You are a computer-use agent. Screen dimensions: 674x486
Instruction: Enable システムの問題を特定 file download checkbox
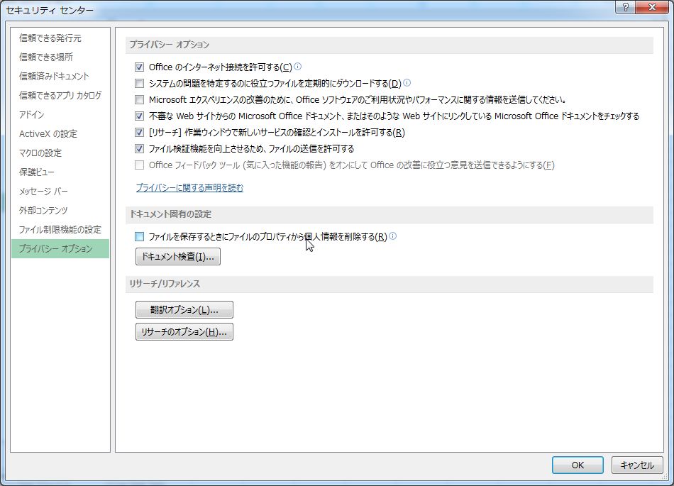139,83
